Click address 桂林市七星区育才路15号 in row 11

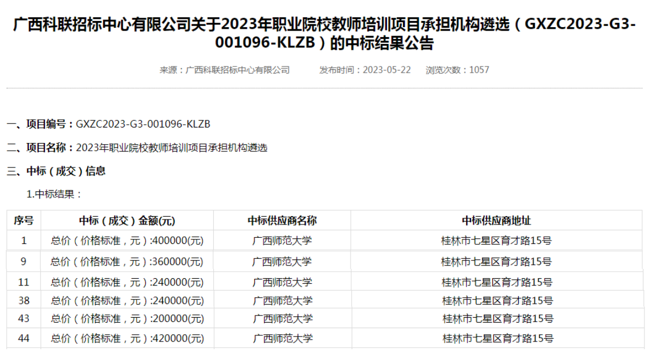click(497, 282)
